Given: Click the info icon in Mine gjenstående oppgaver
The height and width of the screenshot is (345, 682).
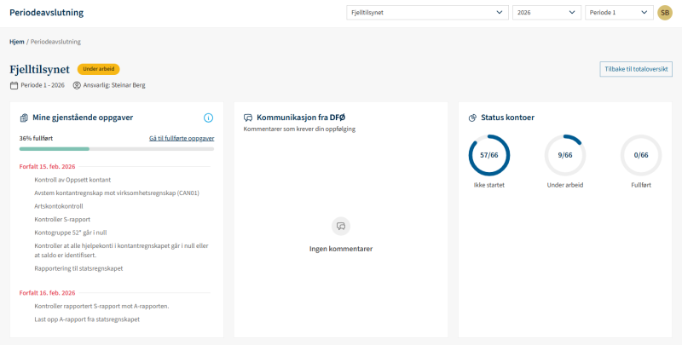Looking at the screenshot, I should 208,118.
